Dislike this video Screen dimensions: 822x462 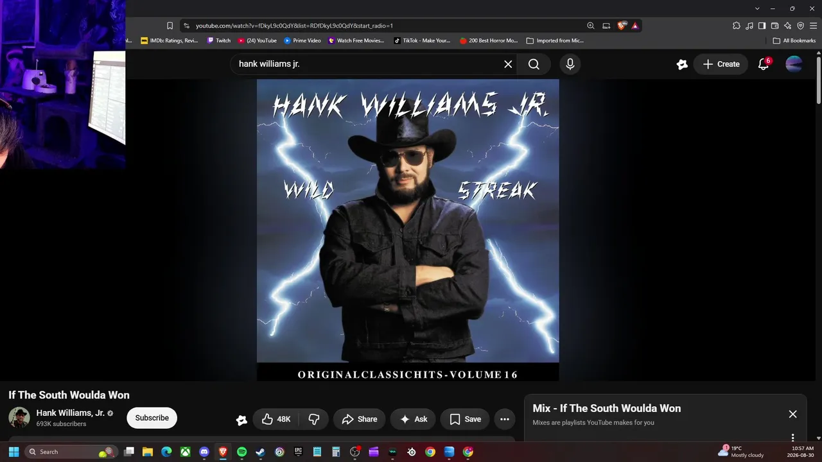click(x=314, y=419)
